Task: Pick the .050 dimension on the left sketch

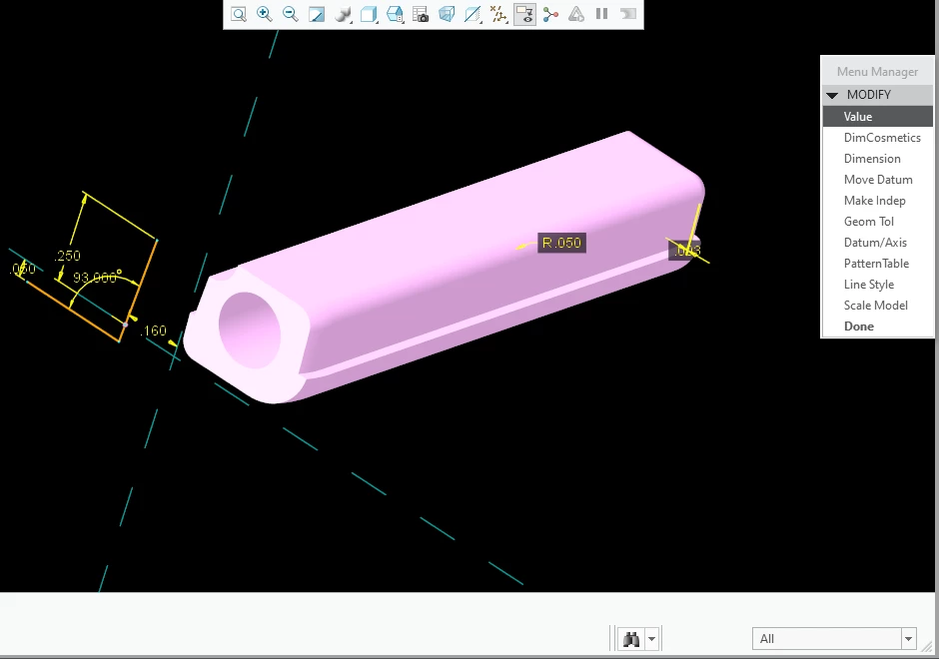Action: pyautogui.click(x=23, y=269)
